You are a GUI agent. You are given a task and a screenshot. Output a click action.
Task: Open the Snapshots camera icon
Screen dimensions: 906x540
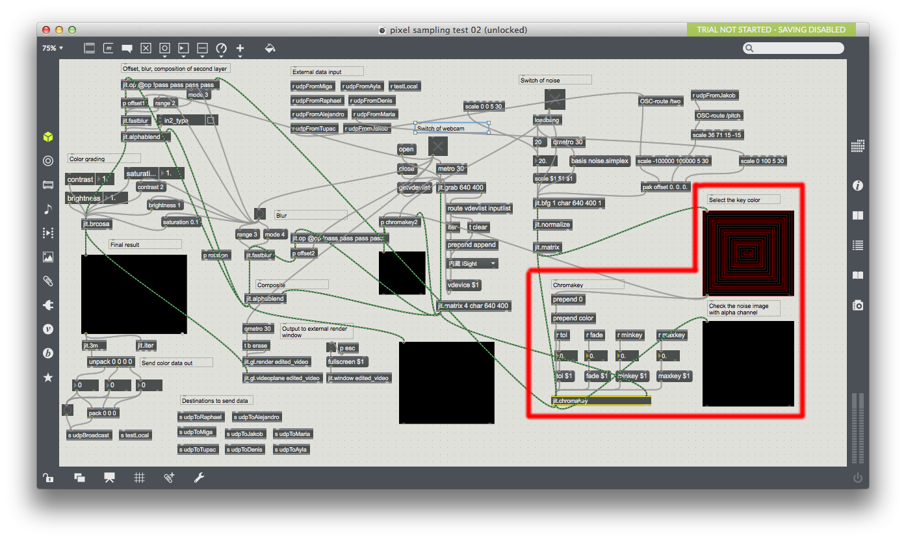coord(858,305)
